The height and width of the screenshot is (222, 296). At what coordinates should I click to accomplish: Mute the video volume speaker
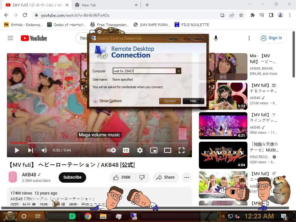[x=44, y=150]
